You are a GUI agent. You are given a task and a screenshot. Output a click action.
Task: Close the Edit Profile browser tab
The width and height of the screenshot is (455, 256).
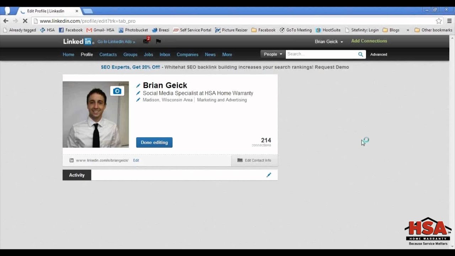(x=77, y=11)
